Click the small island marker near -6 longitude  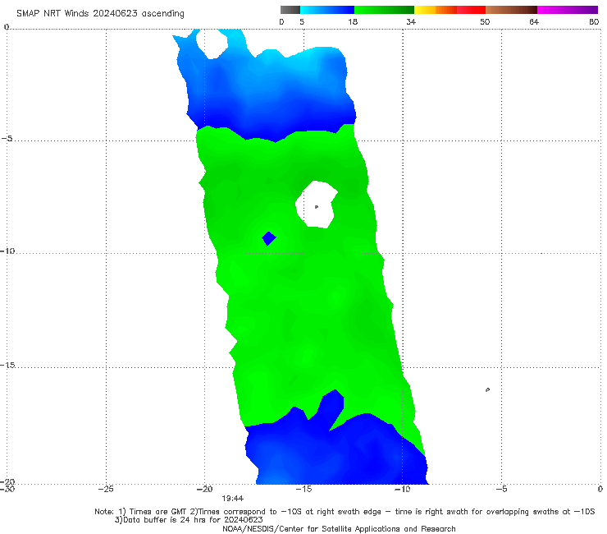pyautogui.click(x=487, y=389)
